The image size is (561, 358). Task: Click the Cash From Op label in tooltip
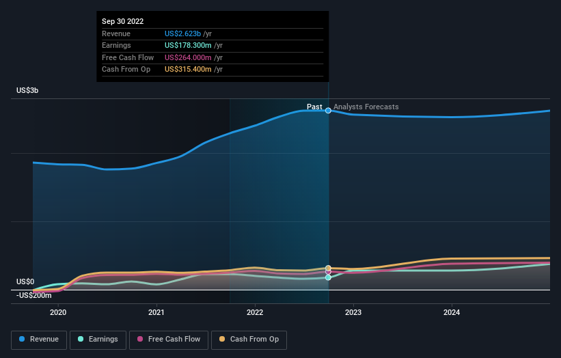(x=126, y=70)
